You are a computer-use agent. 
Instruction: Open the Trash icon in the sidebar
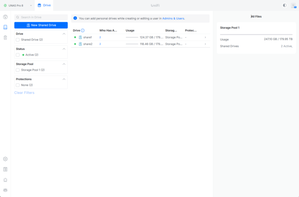(x=5, y=37)
